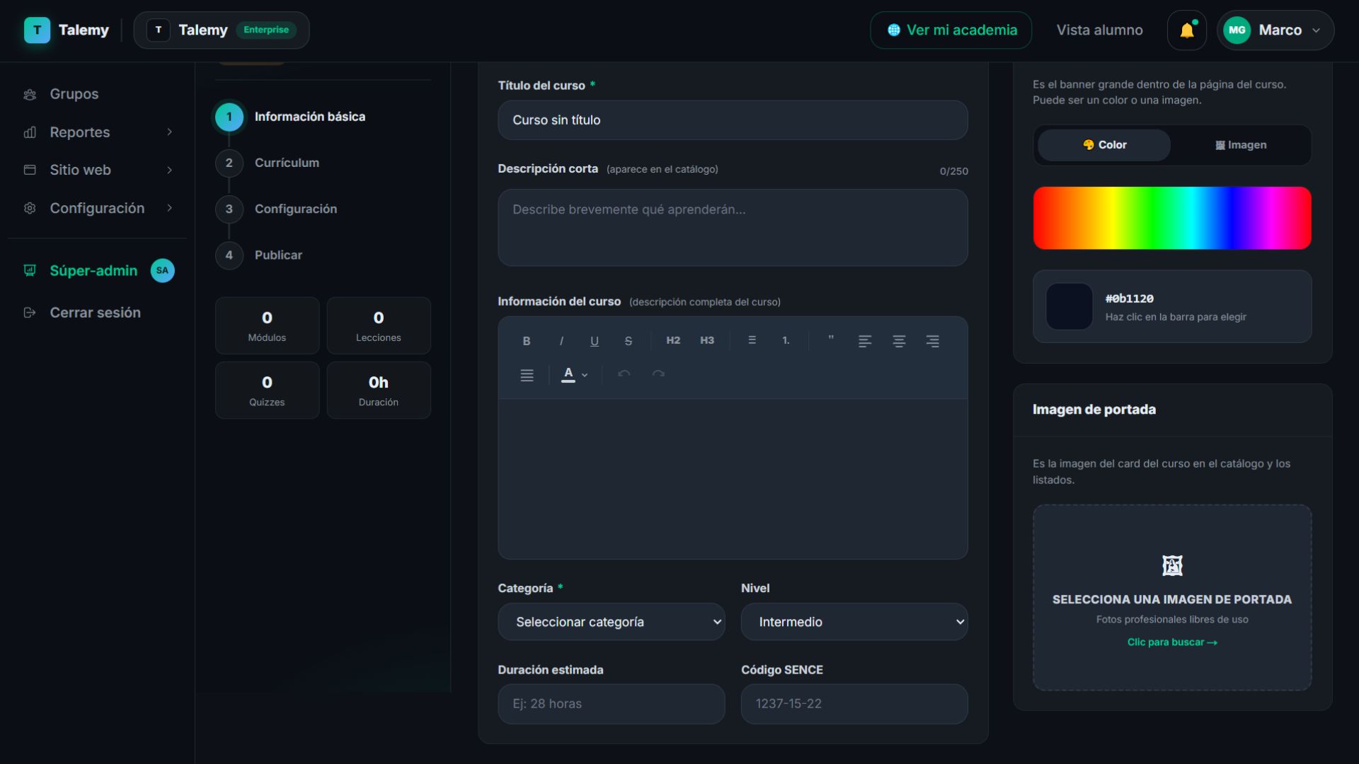
Task: Pick a hue on the rainbow color bar
Action: click(1172, 218)
